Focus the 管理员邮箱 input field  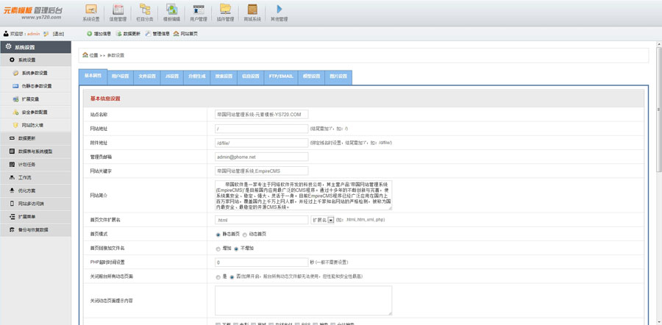pos(261,157)
